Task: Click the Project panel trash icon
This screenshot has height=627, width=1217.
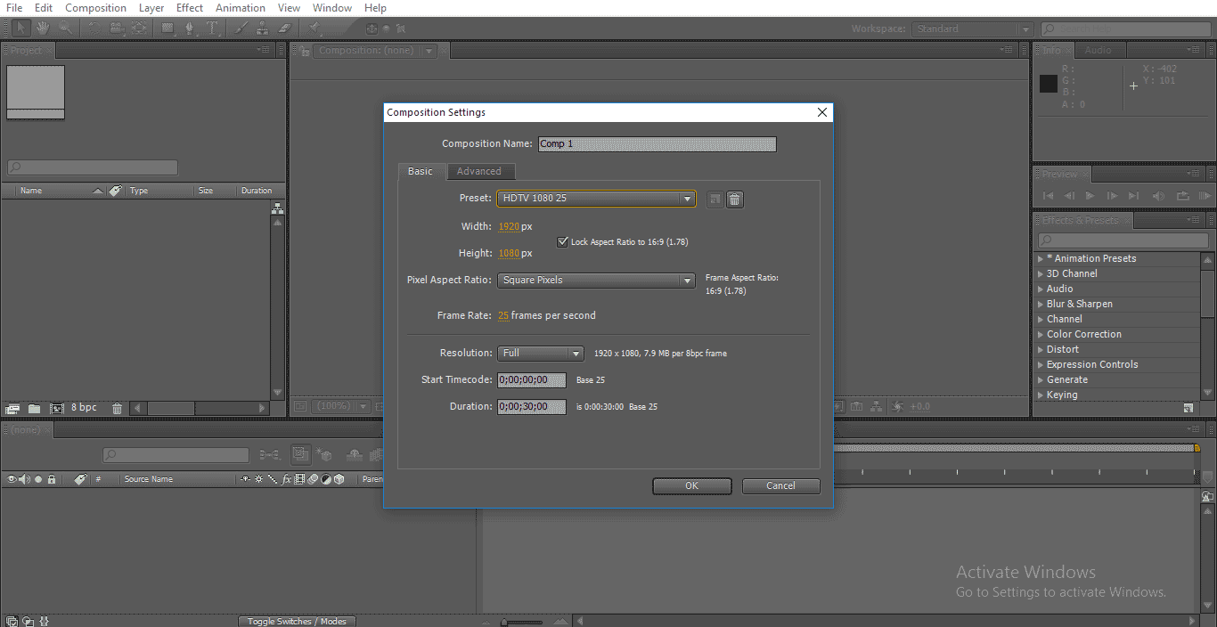Action: coord(117,408)
